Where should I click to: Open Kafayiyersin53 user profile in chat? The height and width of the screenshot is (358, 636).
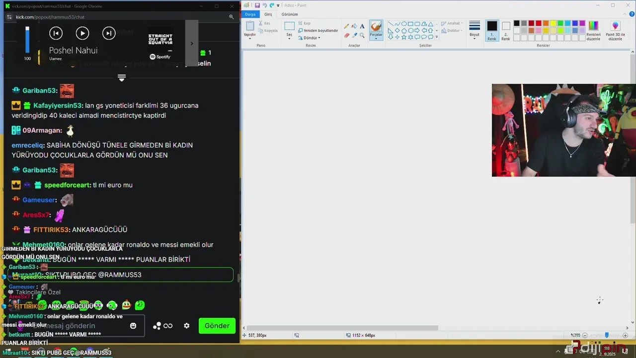[57, 105]
